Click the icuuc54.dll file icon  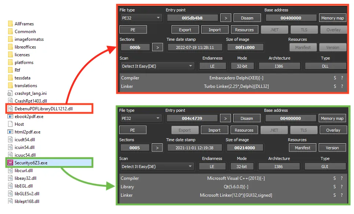click(10, 155)
